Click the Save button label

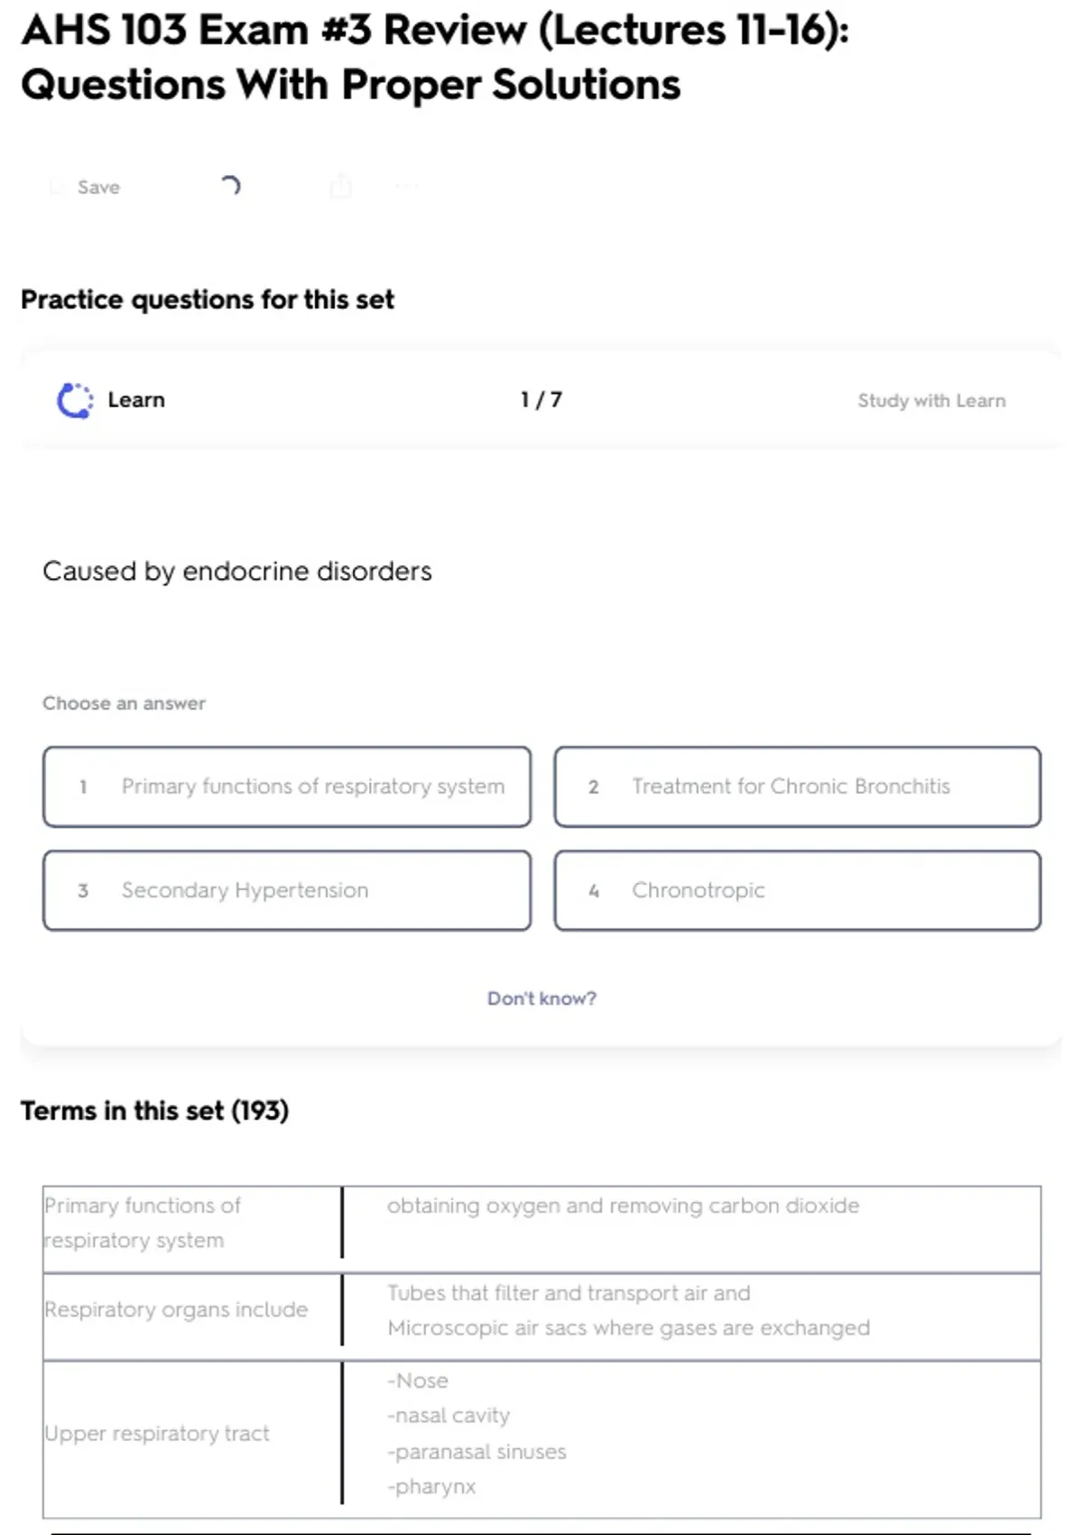(x=98, y=187)
